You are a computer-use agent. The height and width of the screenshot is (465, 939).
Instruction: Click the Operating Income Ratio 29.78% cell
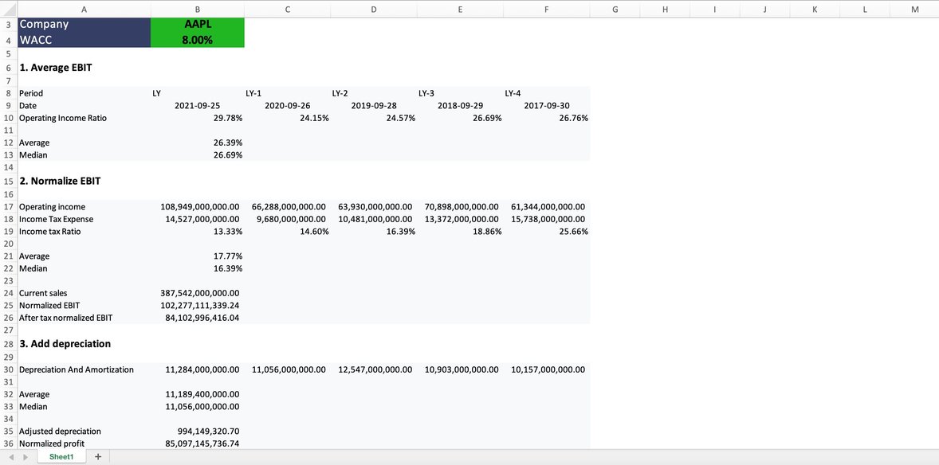[197, 117]
